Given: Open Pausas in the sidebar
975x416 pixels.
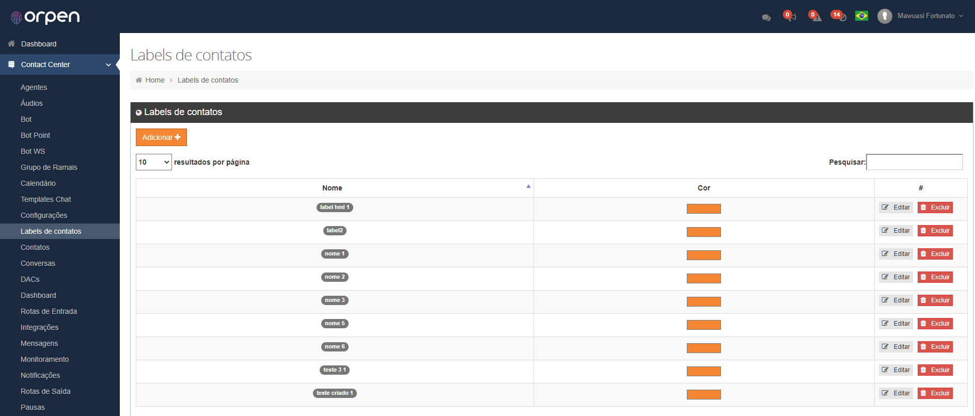Looking at the screenshot, I should 33,407.
